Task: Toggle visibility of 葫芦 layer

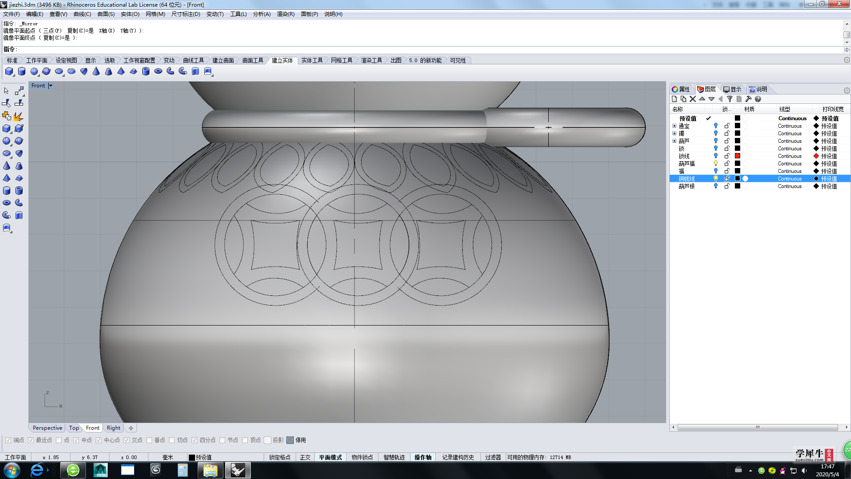Action: (x=716, y=141)
